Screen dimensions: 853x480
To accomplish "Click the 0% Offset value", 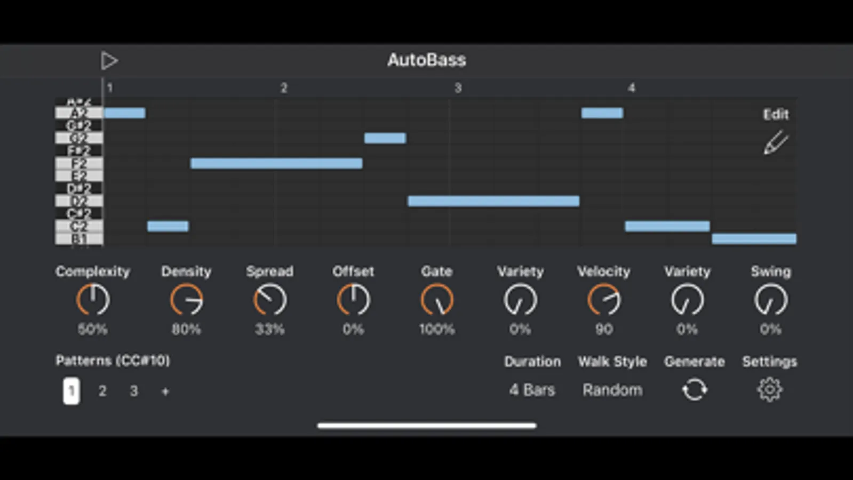I will (353, 329).
